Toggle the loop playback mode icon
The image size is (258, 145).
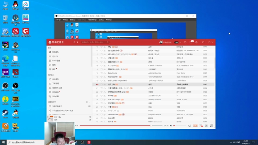click(190, 126)
